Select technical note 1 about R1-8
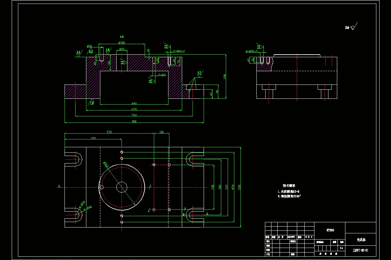The height and width of the screenshot is (260, 391). (288, 191)
